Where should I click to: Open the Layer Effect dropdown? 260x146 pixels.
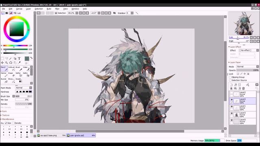[249, 50]
